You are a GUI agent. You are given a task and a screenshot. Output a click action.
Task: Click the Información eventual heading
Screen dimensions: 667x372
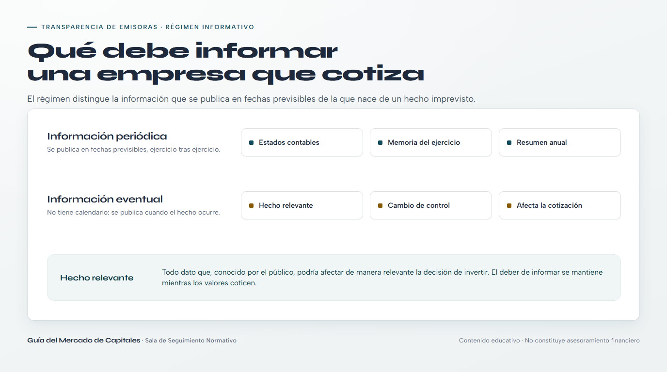[x=105, y=199]
